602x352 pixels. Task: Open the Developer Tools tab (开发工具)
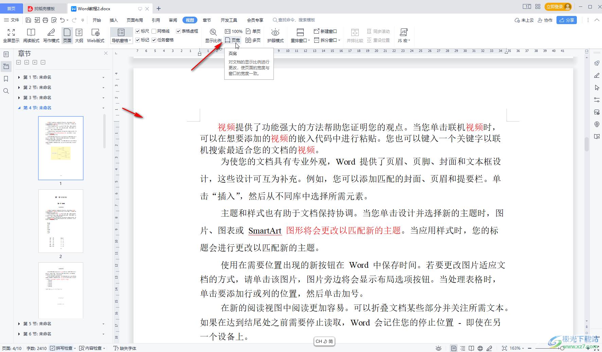(229, 20)
